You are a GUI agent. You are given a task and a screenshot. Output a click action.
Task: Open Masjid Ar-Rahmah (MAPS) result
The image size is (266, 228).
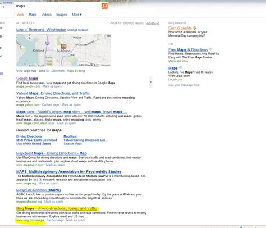coord(38,190)
